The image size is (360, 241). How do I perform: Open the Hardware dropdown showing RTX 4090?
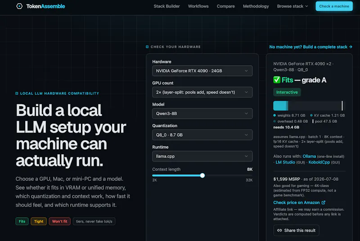[x=202, y=71]
